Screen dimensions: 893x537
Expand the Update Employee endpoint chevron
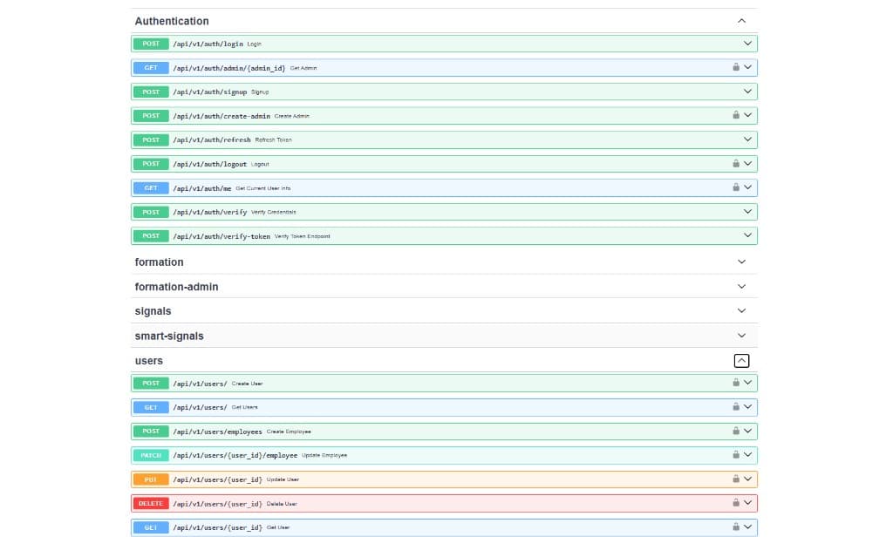pos(747,455)
